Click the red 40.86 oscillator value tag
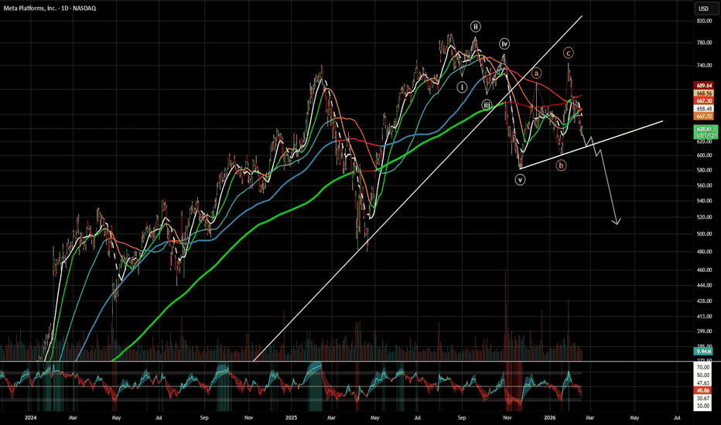Screen dimensions: 721x425 click(703, 390)
